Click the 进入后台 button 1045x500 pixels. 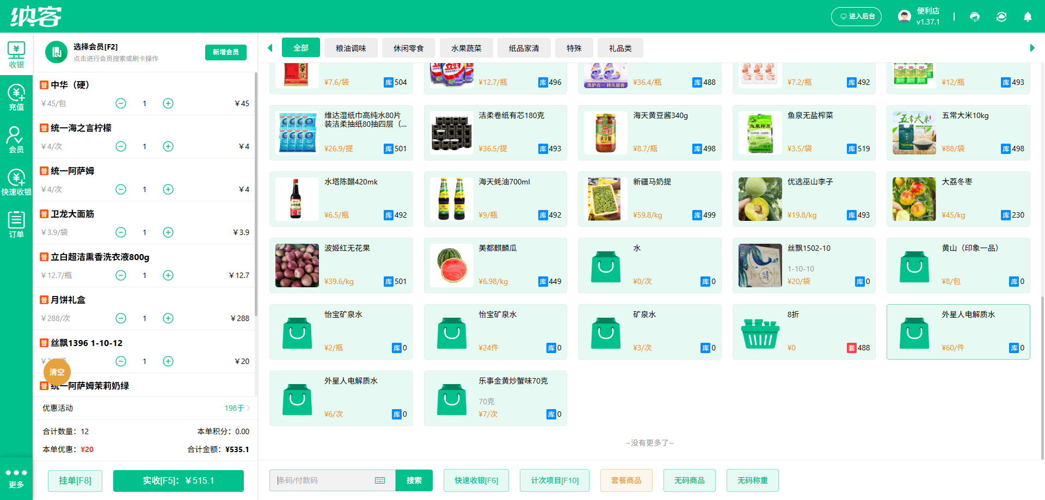[856, 16]
